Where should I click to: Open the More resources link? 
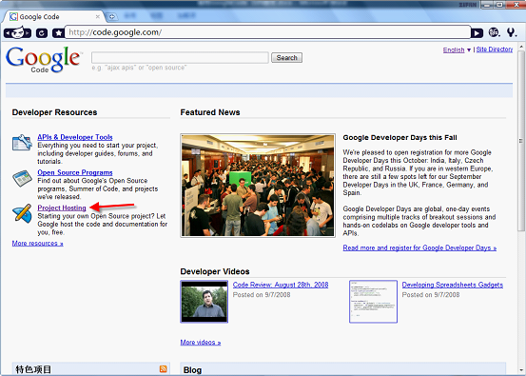click(x=38, y=243)
